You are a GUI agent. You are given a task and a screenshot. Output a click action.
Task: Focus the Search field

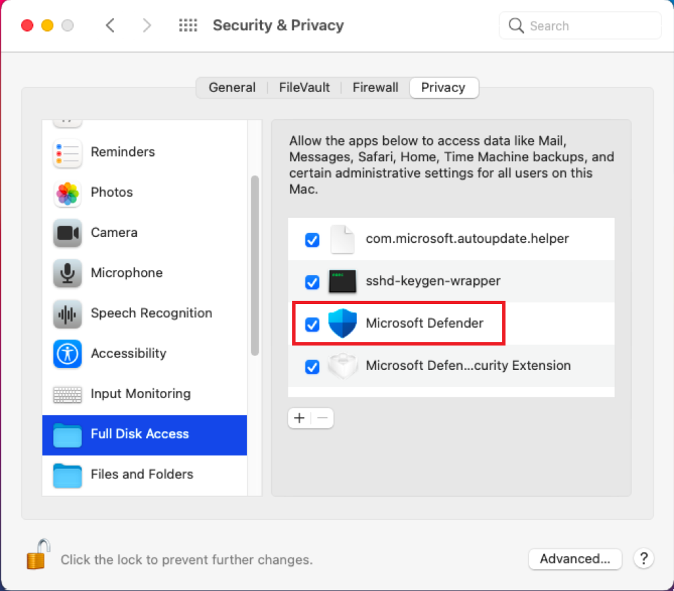pyautogui.click(x=580, y=26)
